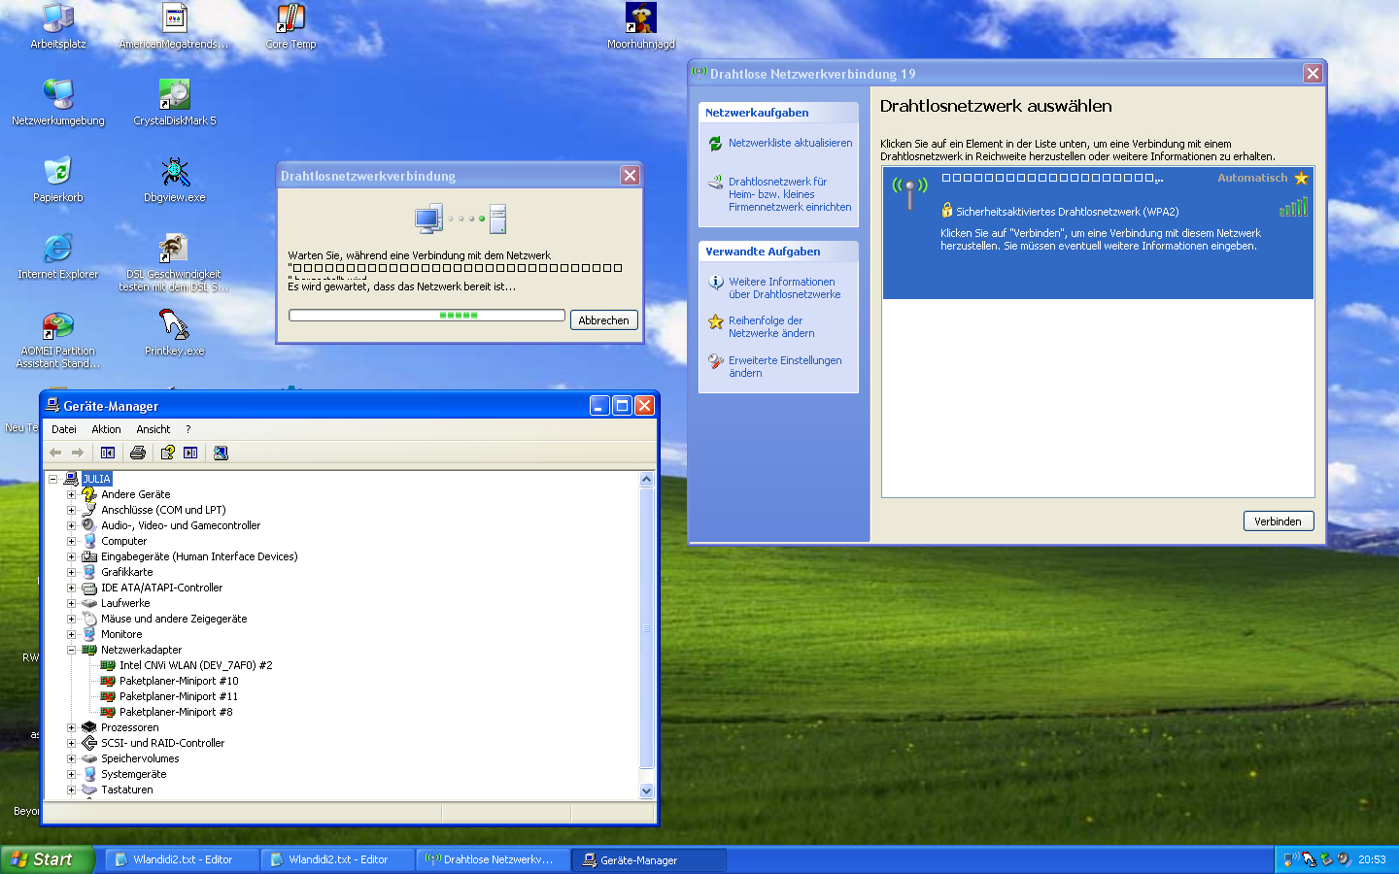This screenshot has height=874, width=1399.
Task: Switch to Drahtlose Netzwerkverbindung taskbar button
Action: point(493,859)
